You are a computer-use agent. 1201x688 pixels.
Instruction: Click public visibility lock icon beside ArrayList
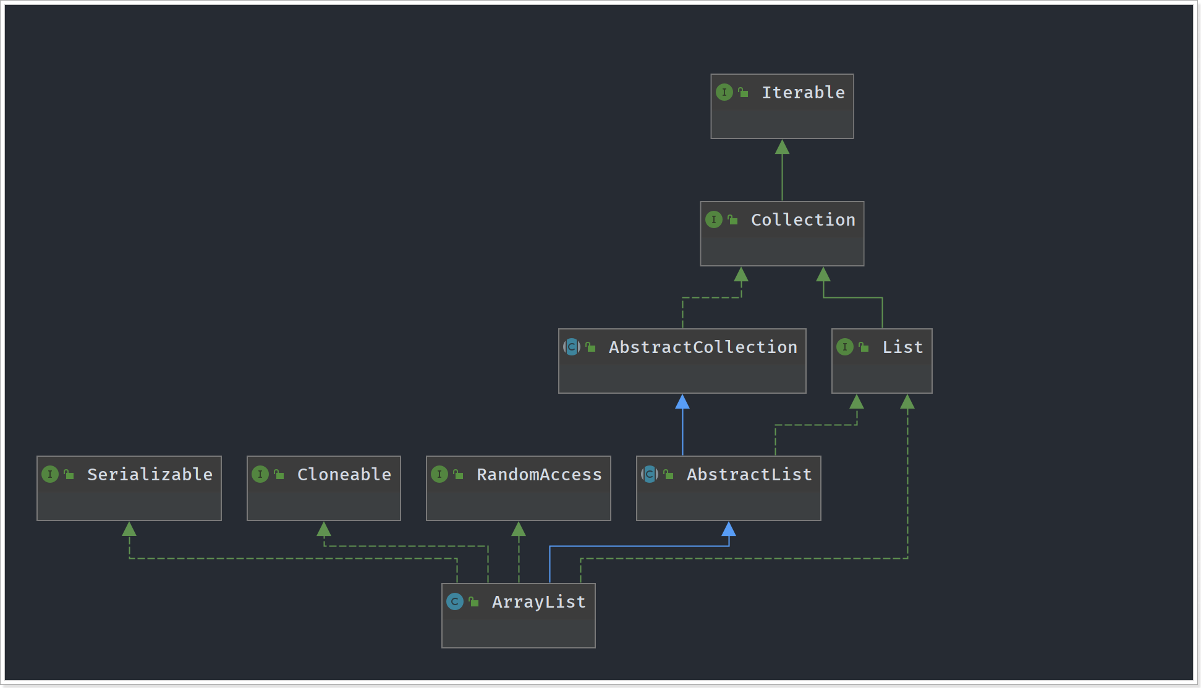[x=474, y=602]
